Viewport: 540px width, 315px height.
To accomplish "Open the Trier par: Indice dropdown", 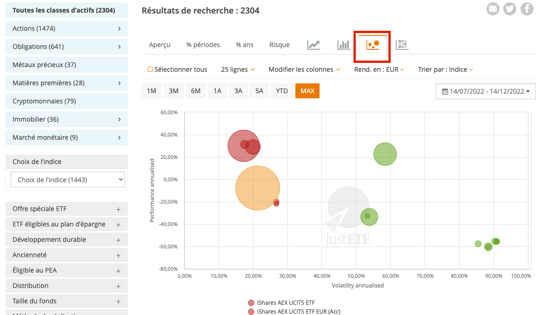I will [445, 69].
